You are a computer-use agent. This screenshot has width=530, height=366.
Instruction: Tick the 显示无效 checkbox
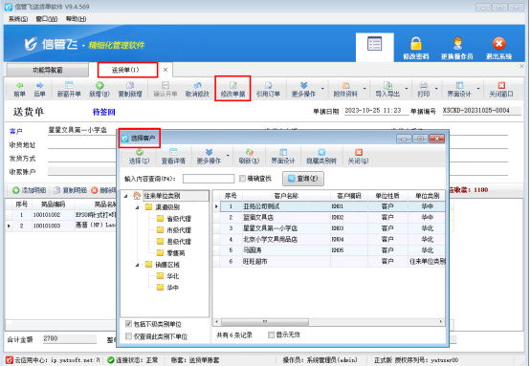point(271,334)
